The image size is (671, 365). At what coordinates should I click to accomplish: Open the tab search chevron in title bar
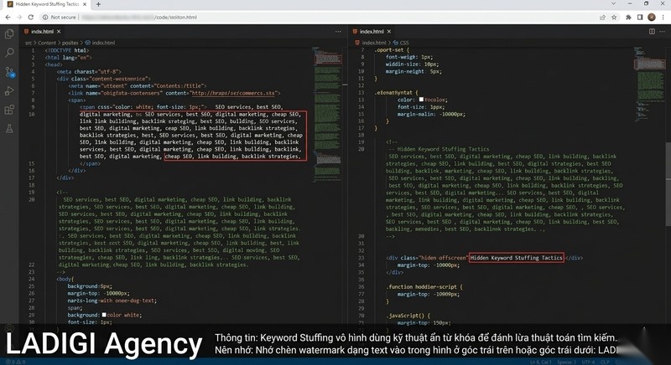coord(613,3)
